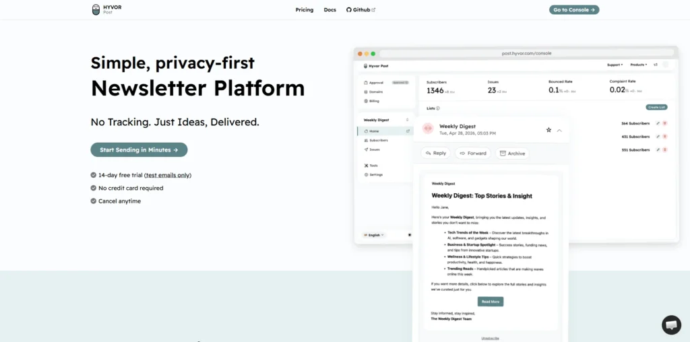Delete the list with 431 Subscribers
Image resolution: width=690 pixels, height=342 pixels.
tap(665, 137)
